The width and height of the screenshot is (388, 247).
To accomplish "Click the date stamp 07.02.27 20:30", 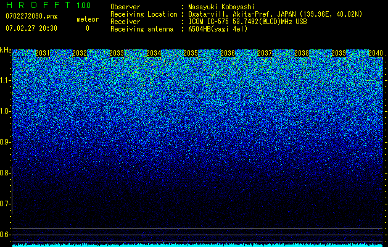I will pos(31,28).
